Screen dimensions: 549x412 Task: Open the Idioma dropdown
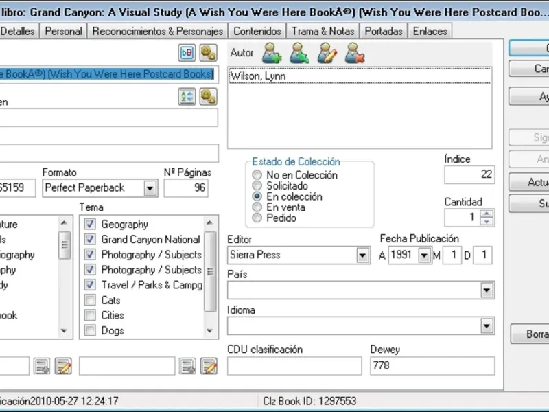click(487, 326)
